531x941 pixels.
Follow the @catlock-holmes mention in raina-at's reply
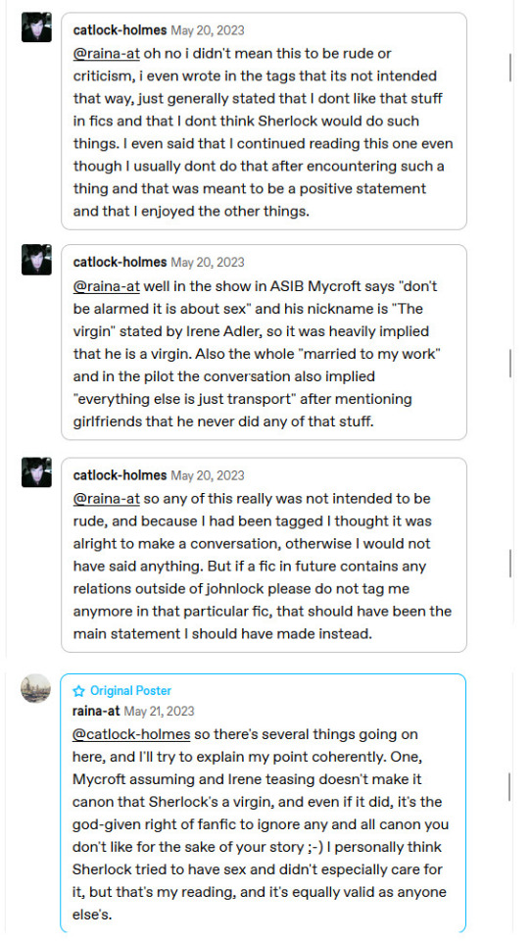pyautogui.click(x=131, y=734)
